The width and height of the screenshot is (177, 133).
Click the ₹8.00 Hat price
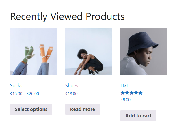(125, 100)
